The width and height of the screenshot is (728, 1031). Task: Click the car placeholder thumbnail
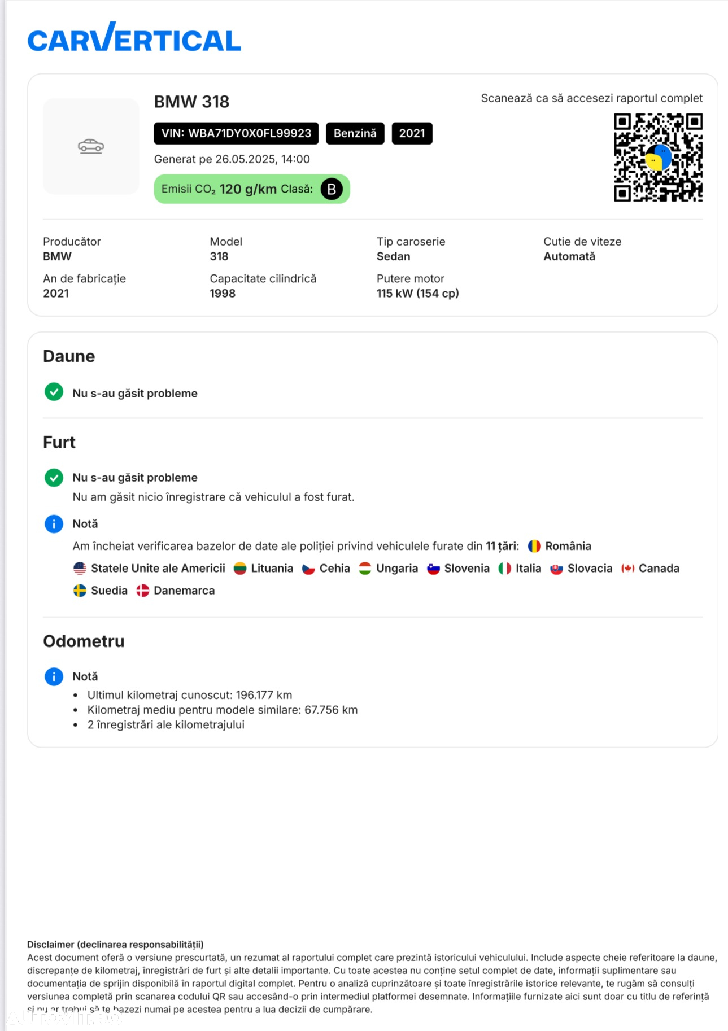[x=91, y=147]
